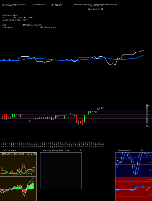Open the blue Stochastics chart panel
152x201 pixels.
pyautogui.click(x=133, y=164)
